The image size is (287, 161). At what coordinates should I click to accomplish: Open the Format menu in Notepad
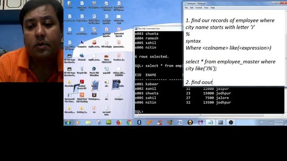pos(199,8)
